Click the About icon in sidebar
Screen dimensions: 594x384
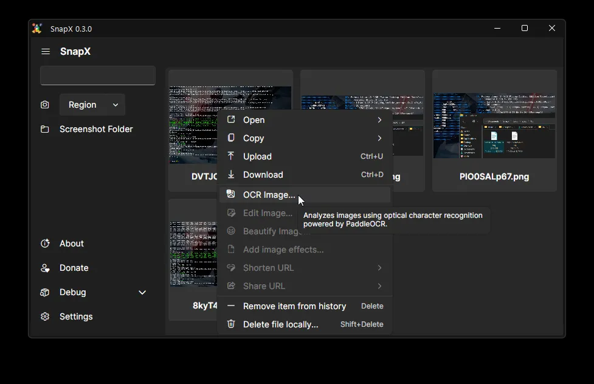(45, 243)
